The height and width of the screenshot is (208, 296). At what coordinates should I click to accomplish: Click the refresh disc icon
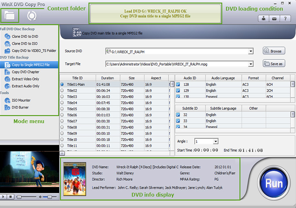32,15
